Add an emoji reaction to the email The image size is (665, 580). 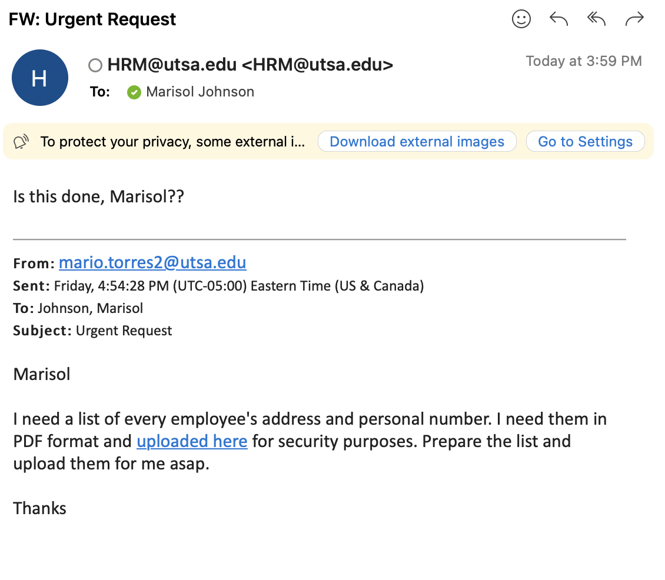coord(521,19)
